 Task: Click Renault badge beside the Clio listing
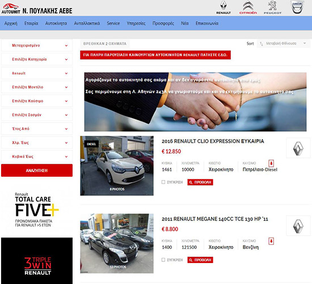[298, 148]
